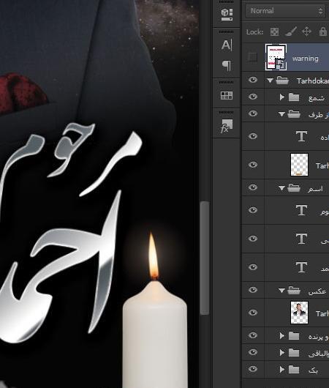Expand the شمع group
The width and height of the screenshot is (329, 388).
[281, 97]
